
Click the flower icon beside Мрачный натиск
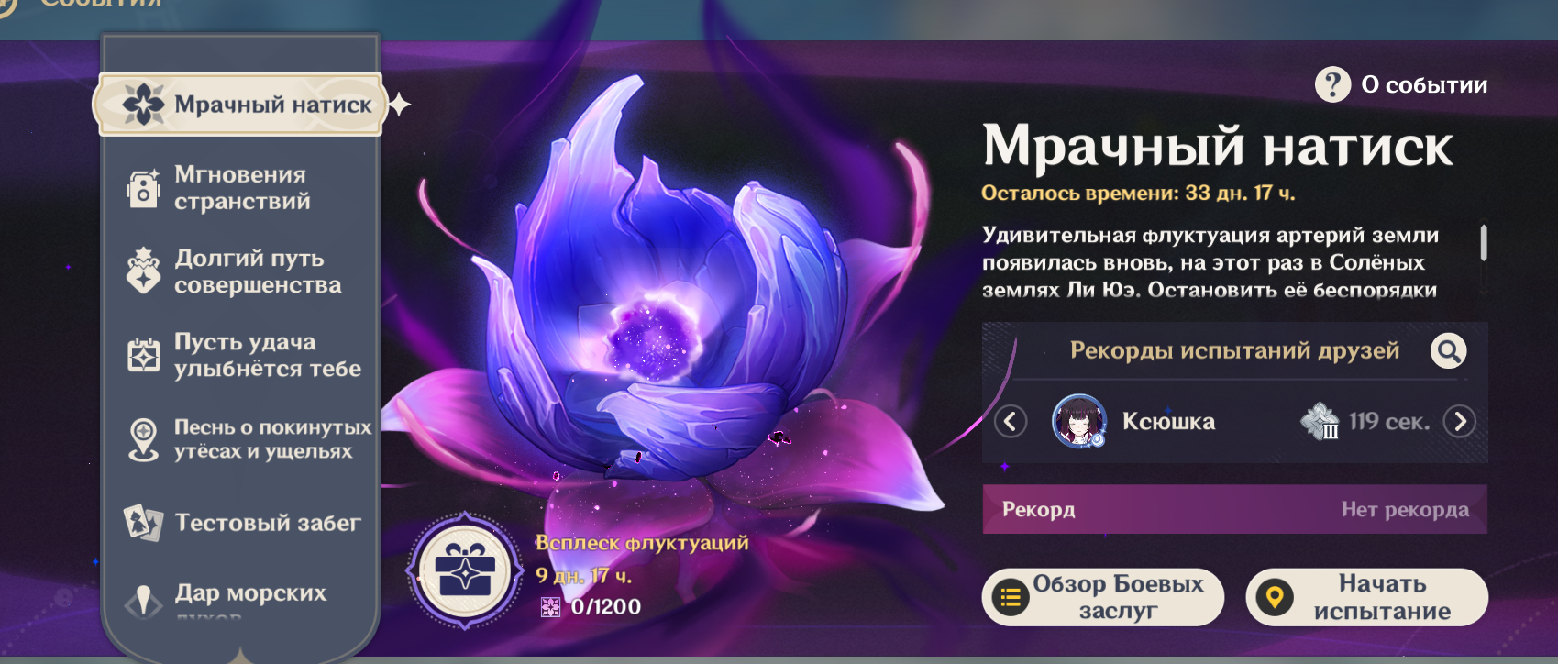[x=144, y=105]
